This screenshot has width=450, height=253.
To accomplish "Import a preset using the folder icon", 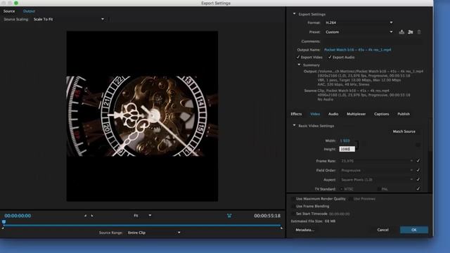I will [411, 32].
